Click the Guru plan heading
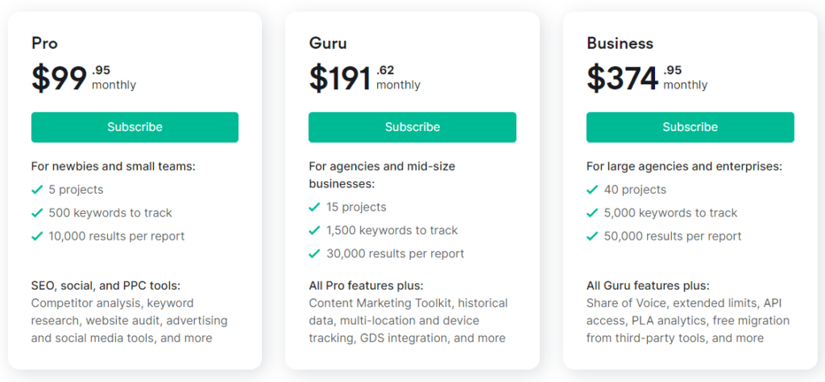 coord(328,43)
